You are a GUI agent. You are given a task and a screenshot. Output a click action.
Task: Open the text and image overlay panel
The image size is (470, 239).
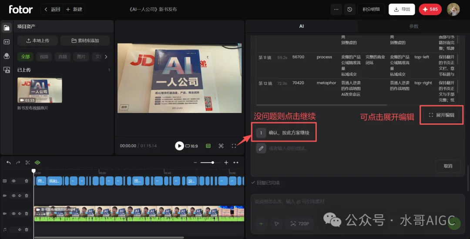[7, 70]
